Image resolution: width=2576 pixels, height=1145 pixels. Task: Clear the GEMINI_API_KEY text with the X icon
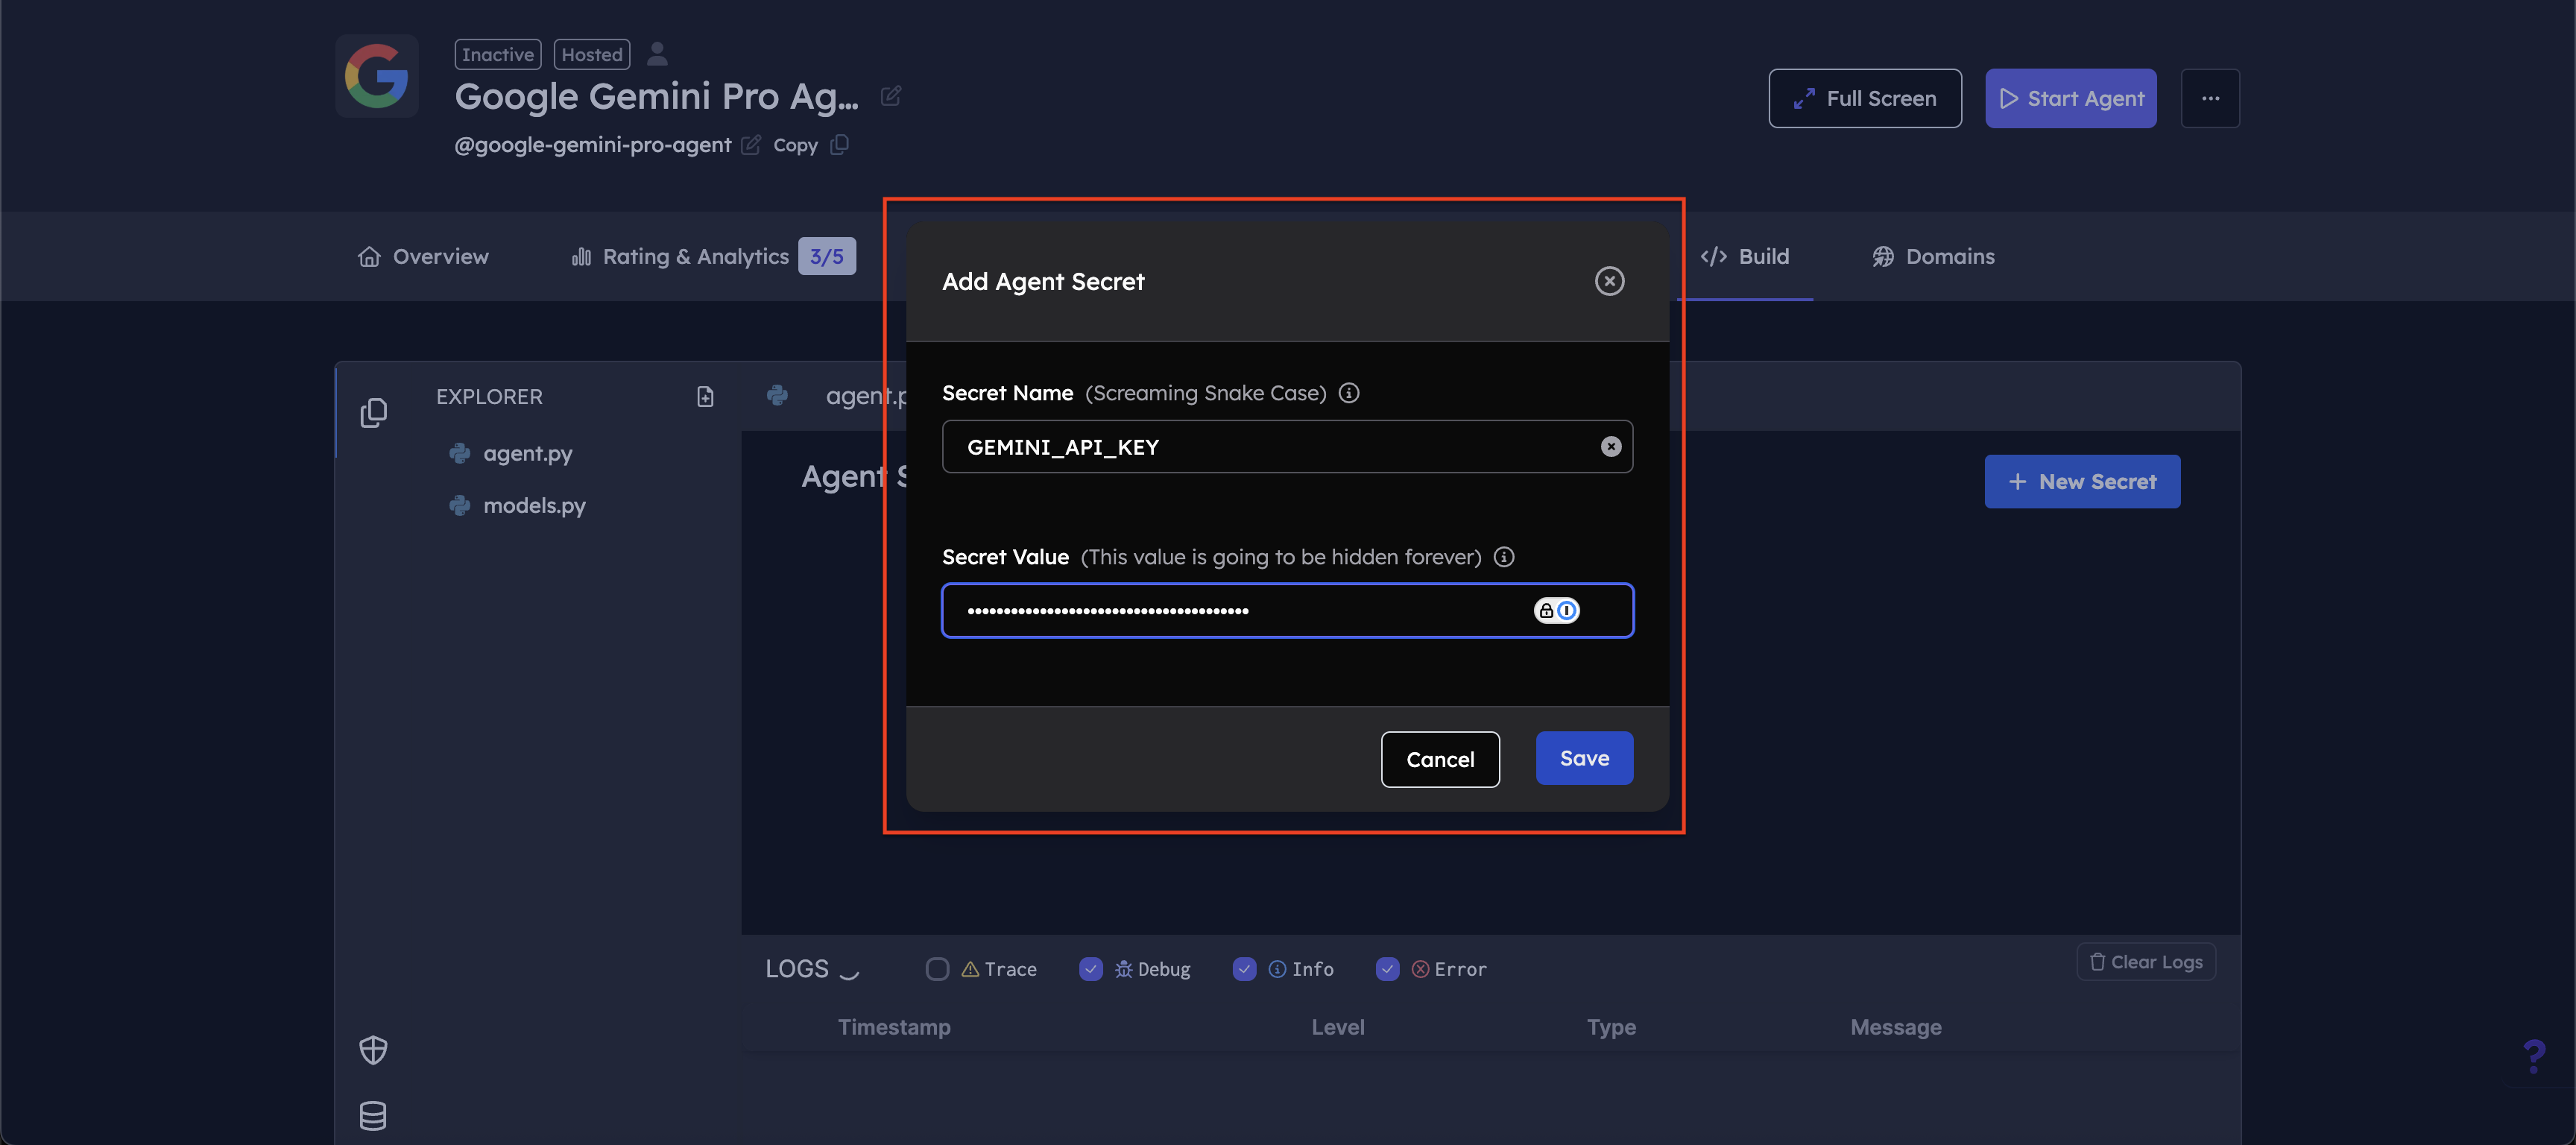point(1611,447)
